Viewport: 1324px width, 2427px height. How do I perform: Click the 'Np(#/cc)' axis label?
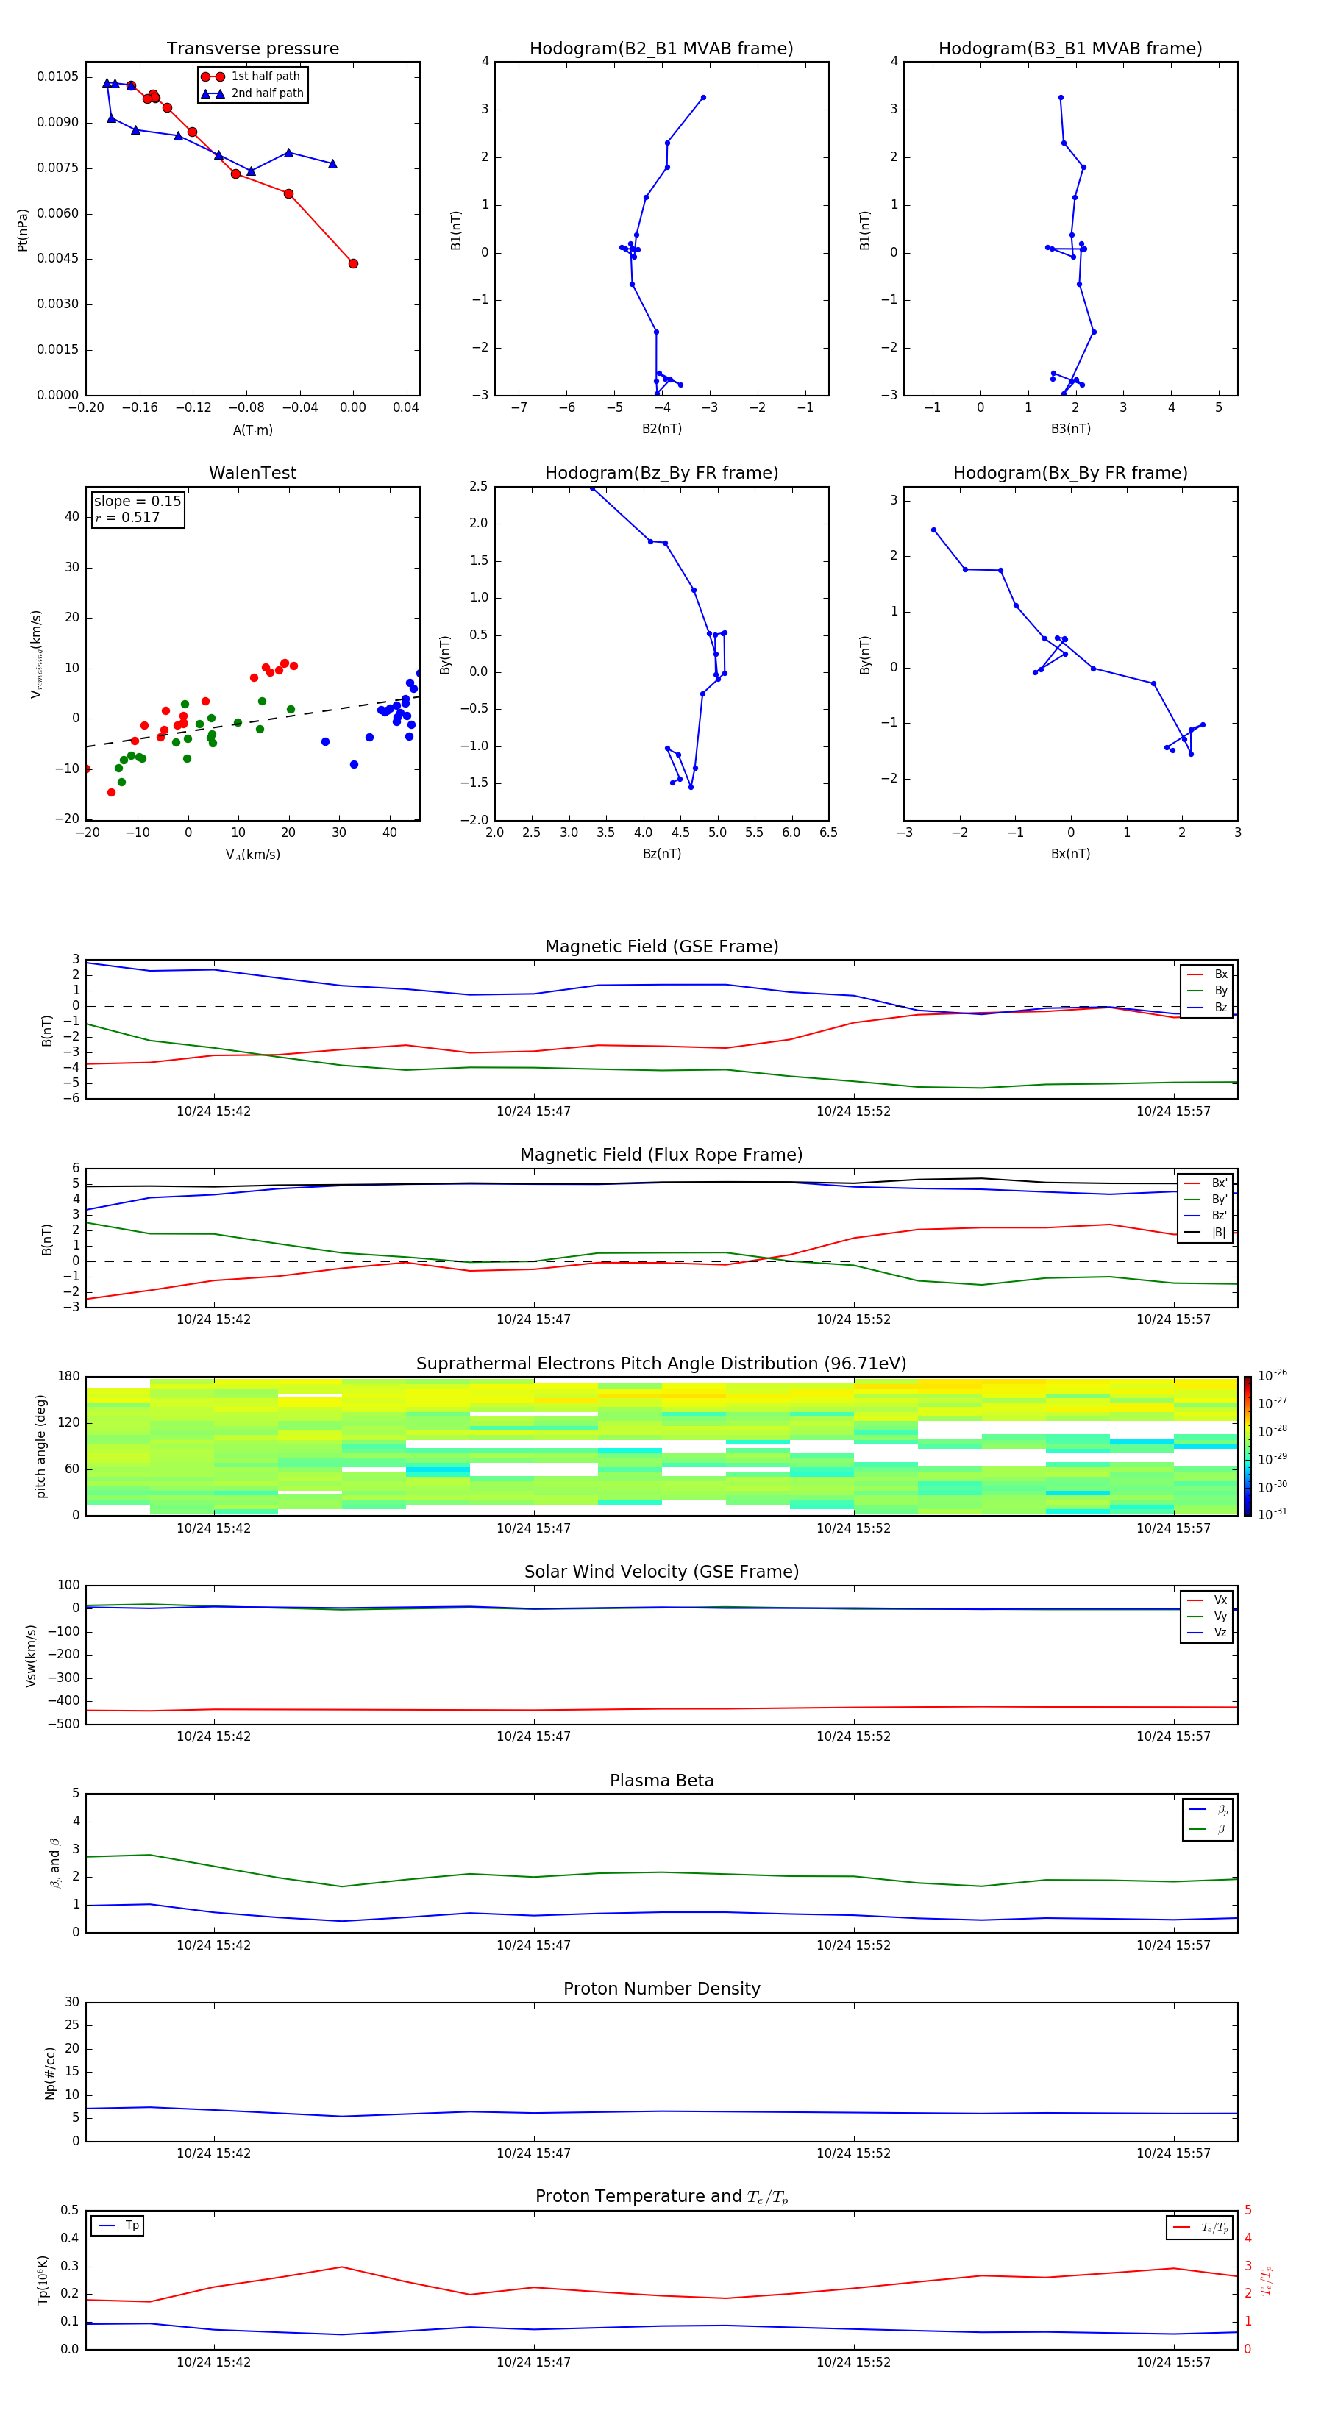50,2073
